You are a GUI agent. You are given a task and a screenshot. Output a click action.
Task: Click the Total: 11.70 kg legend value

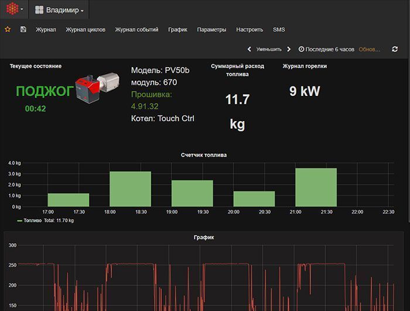pos(59,220)
